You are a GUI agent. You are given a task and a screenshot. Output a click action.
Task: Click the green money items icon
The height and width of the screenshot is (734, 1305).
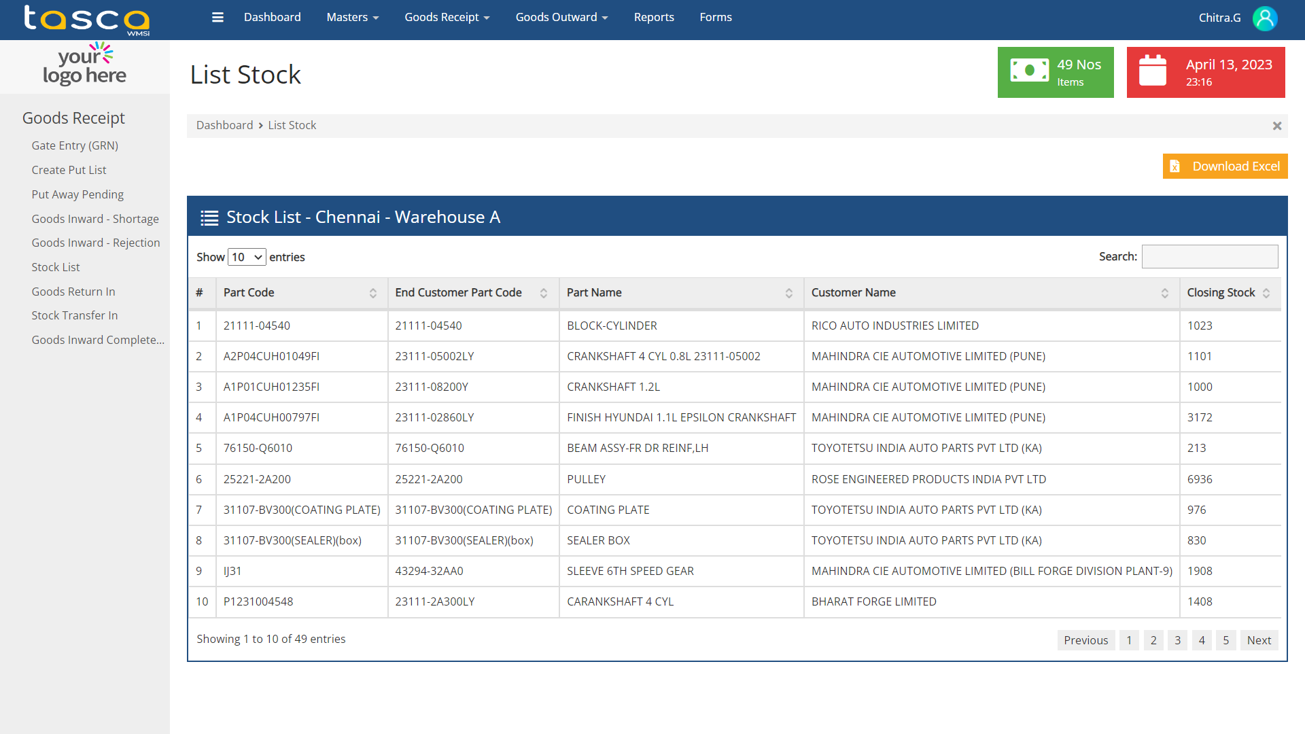point(1029,70)
